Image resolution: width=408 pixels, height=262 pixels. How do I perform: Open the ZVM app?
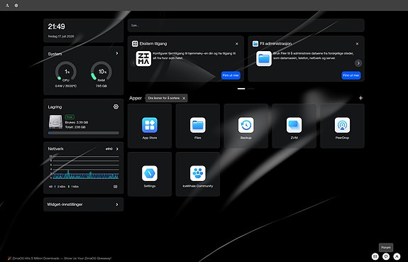294,125
